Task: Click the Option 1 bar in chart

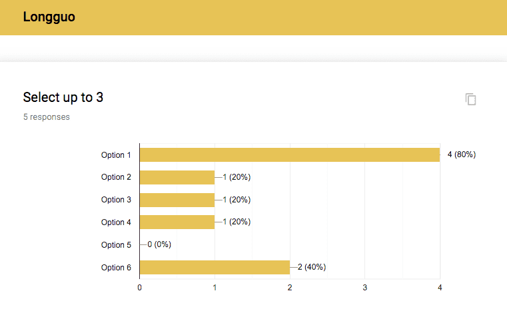Action: [x=290, y=155]
